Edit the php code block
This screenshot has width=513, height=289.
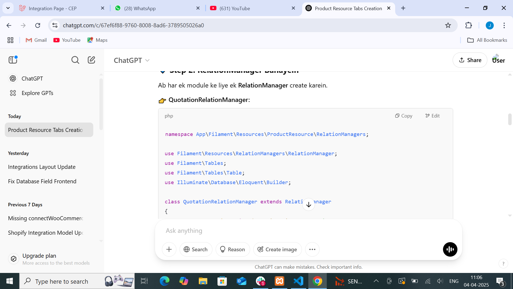[x=432, y=116]
